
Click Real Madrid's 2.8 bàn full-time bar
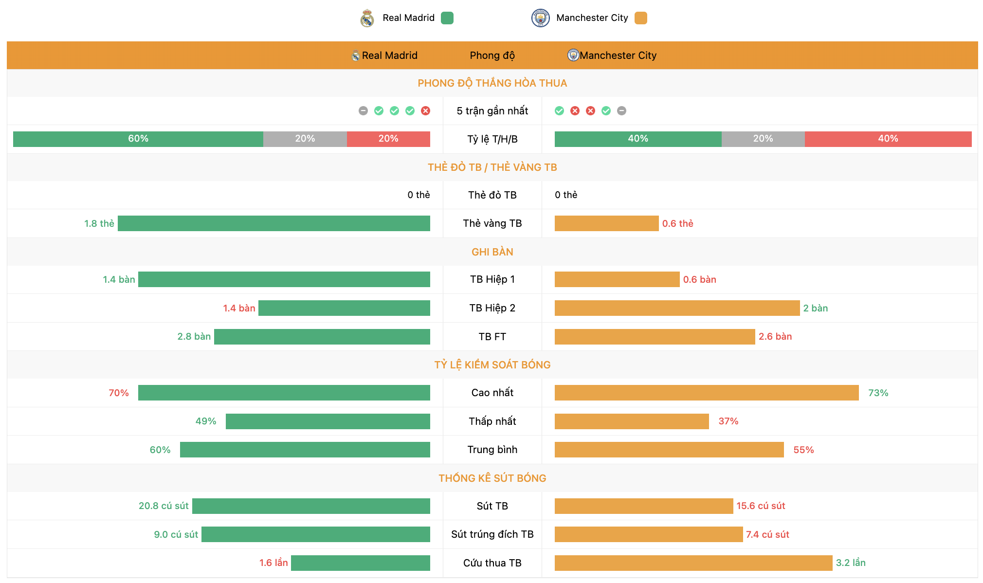pyautogui.click(x=322, y=337)
